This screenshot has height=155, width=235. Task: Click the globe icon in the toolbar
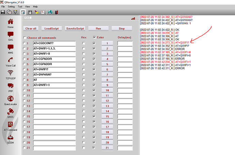pos(50,12)
